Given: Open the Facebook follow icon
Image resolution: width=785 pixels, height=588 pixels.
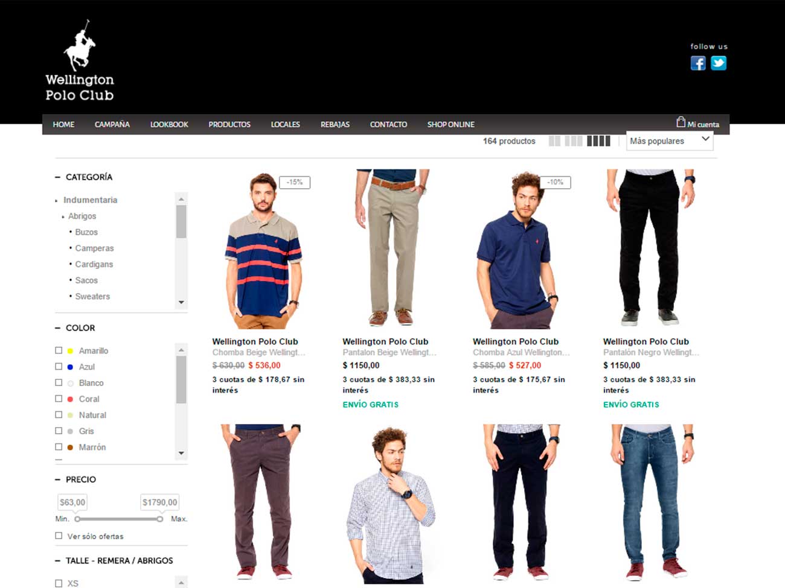Looking at the screenshot, I should [x=698, y=63].
